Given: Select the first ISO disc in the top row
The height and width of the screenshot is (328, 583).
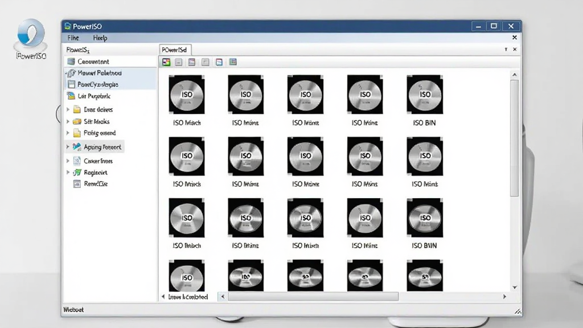Looking at the screenshot, I should [187, 95].
